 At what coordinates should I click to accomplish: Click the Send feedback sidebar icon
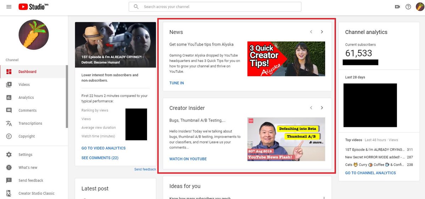coord(9,181)
